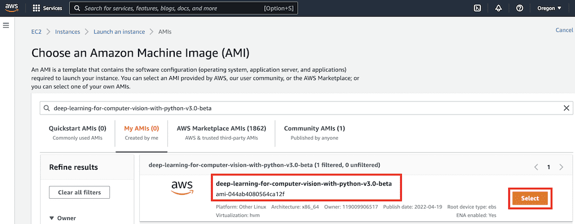The width and height of the screenshot is (575, 224).
Task: Select the deep-learning AMI with Select button
Action: (530, 198)
